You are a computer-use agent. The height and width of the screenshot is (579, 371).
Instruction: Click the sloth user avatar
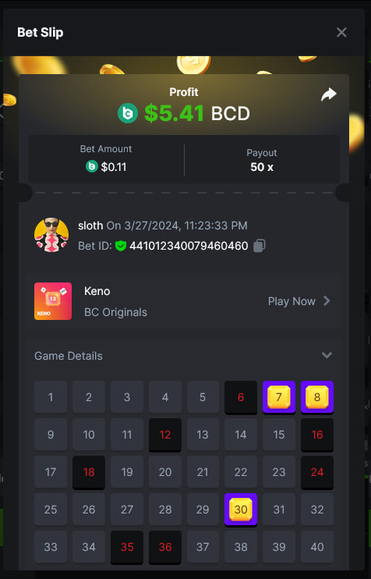pyautogui.click(x=51, y=235)
